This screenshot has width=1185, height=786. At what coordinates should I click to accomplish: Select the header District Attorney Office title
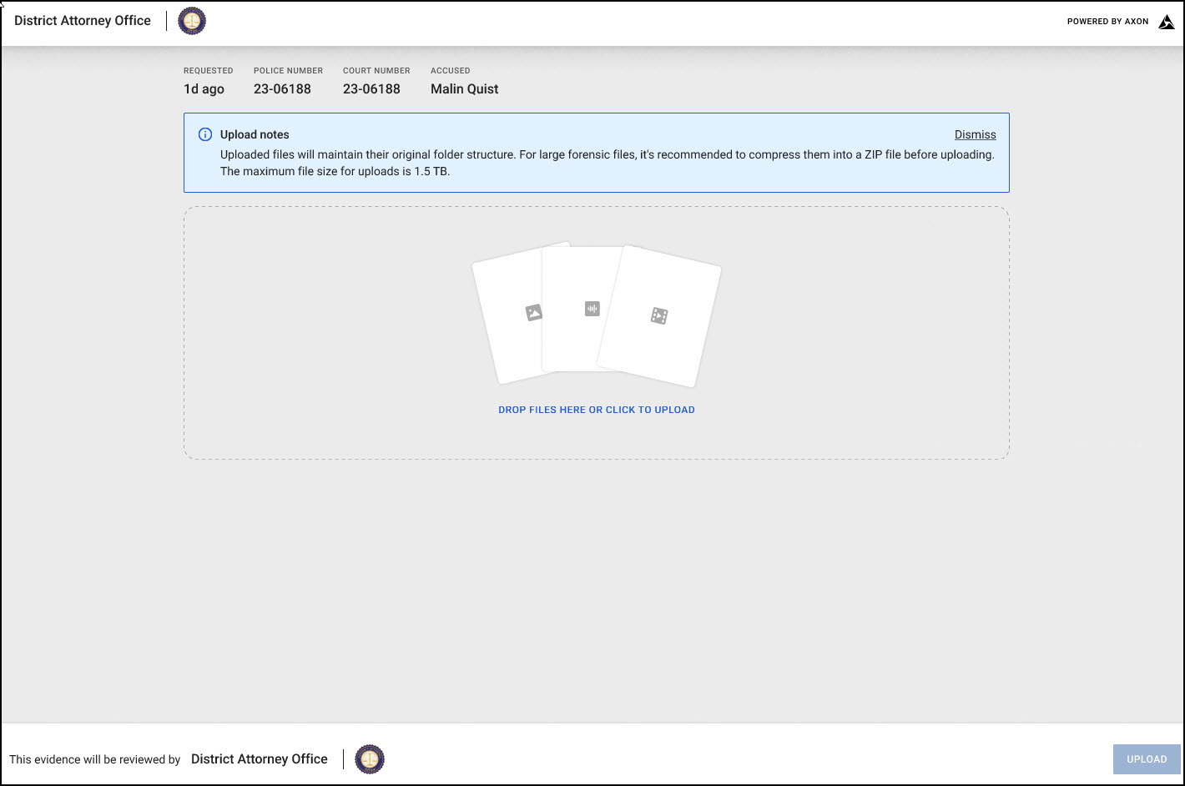coord(83,21)
